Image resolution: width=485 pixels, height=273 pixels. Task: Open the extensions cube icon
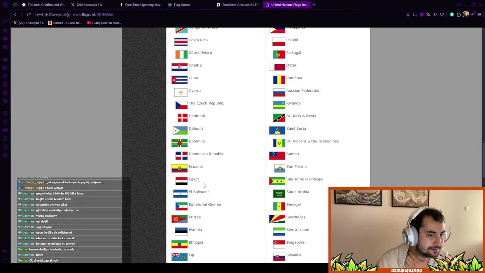458,14
